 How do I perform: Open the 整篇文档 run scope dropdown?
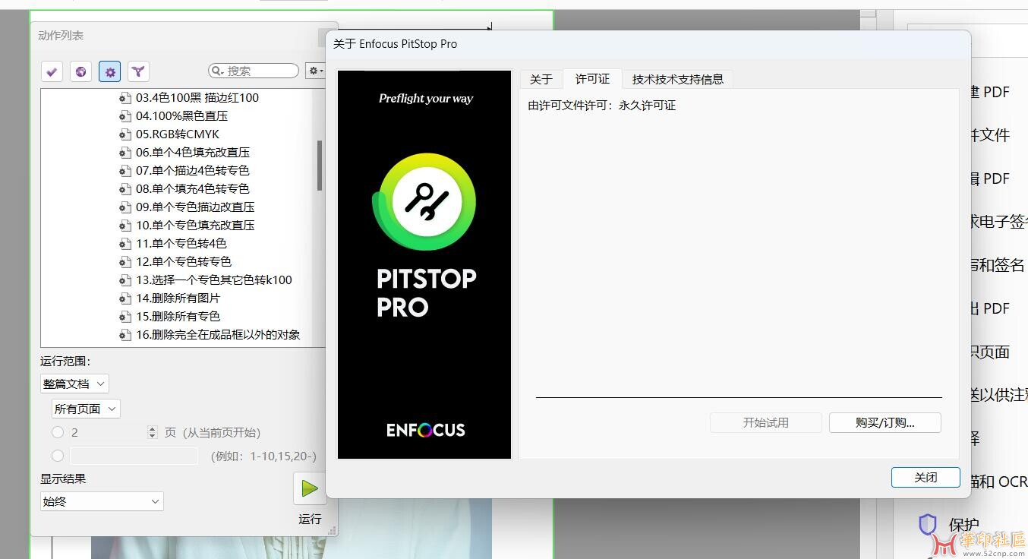click(x=74, y=384)
